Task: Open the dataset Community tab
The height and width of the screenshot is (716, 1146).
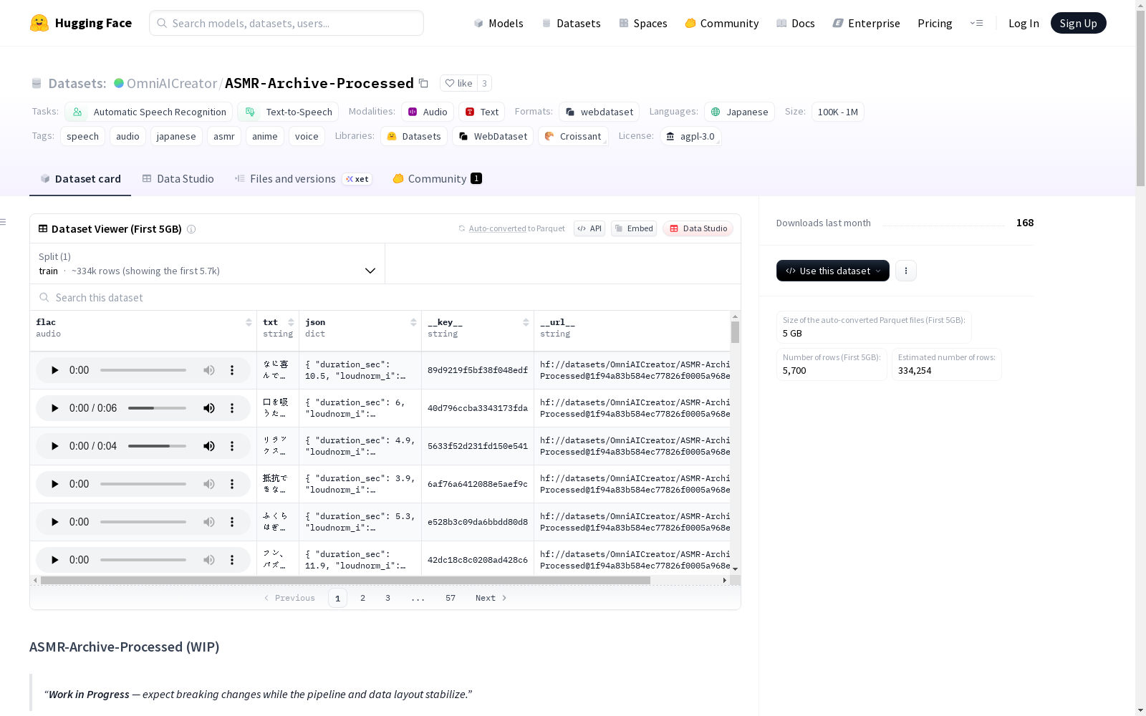Action: (437, 179)
